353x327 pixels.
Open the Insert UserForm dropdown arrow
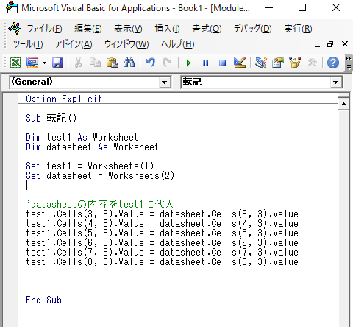point(44,63)
